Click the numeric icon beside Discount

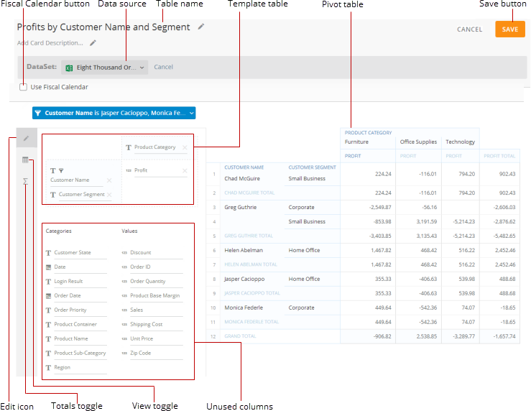click(124, 253)
